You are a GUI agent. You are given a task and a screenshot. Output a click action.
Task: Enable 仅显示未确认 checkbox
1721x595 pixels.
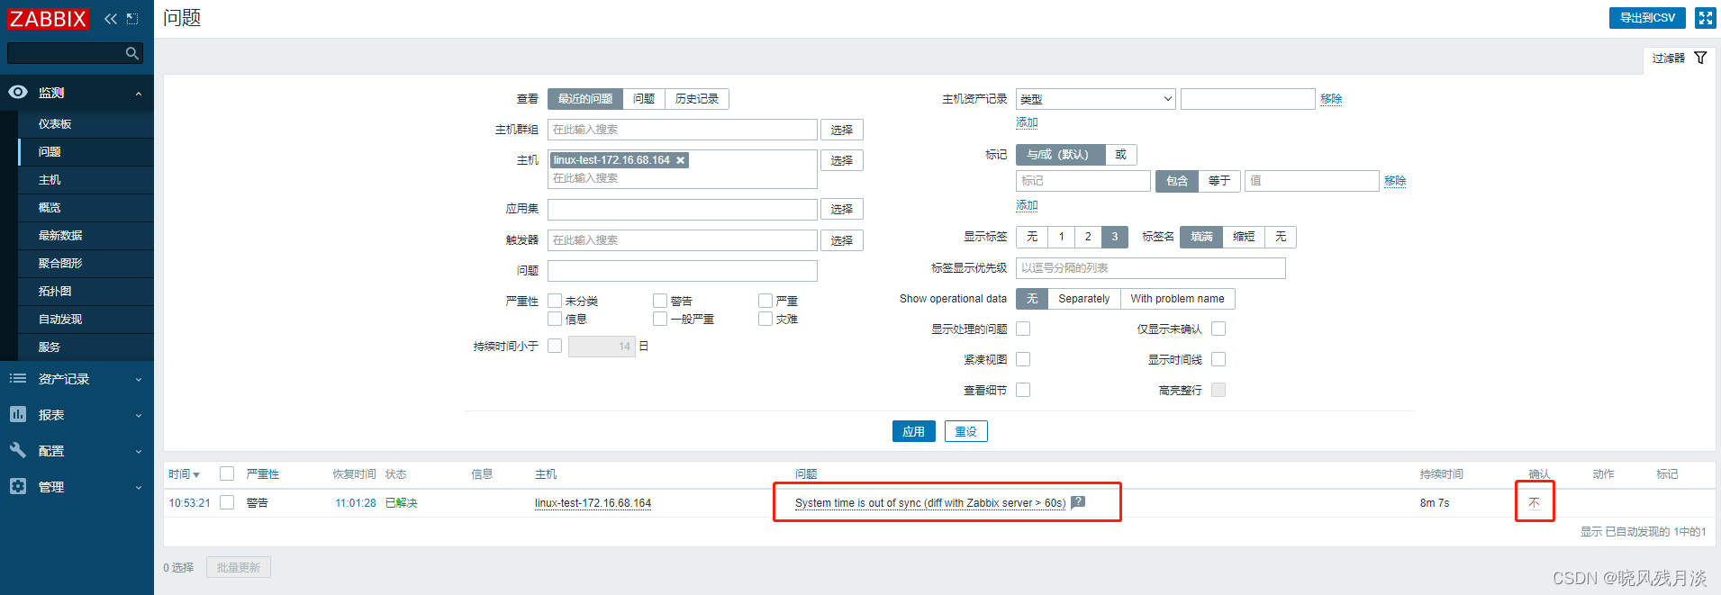click(1218, 329)
